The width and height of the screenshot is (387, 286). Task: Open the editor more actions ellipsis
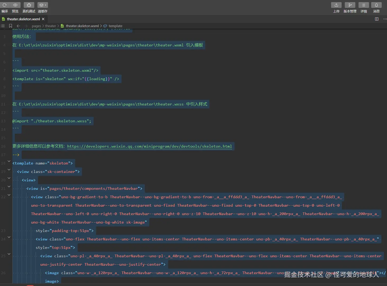(385, 19)
